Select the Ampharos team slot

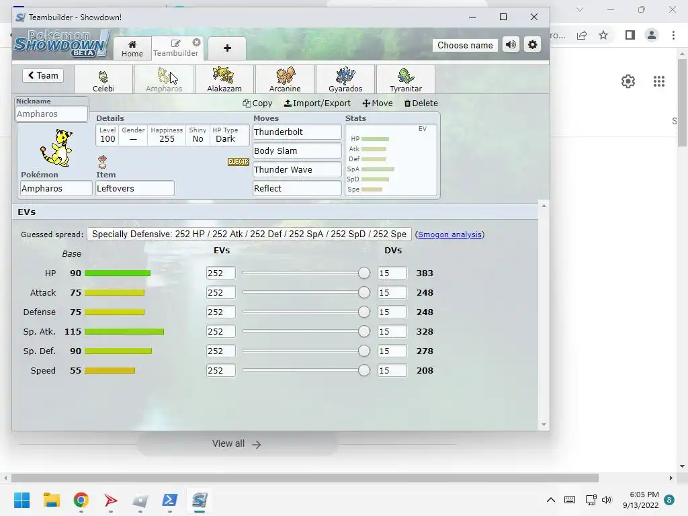[164, 79]
